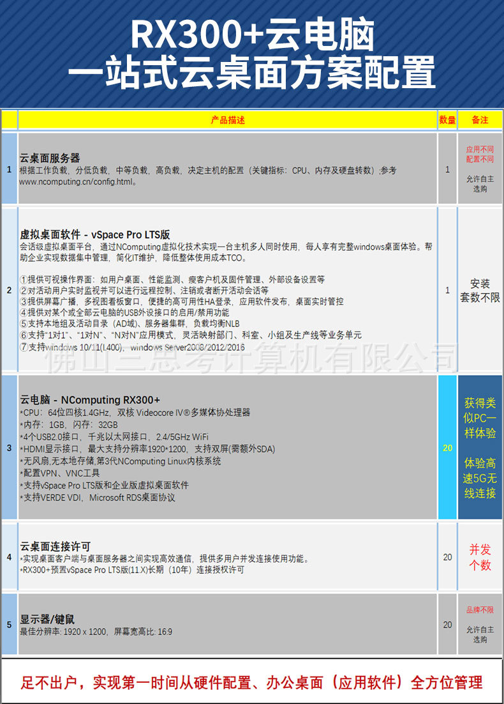Click the line starting '⑤支持本地组及活动目录'
This screenshot has height=704, width=504.
[x=130, y=324]
